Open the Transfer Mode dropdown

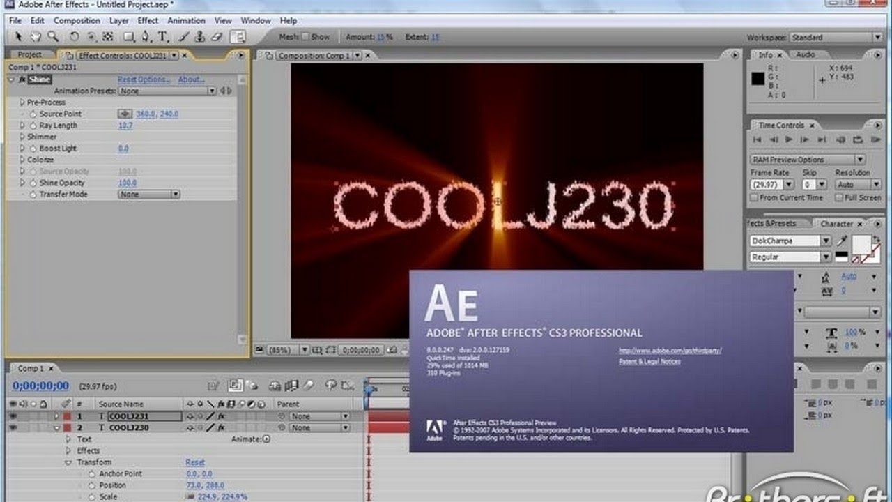click(149, 195)
